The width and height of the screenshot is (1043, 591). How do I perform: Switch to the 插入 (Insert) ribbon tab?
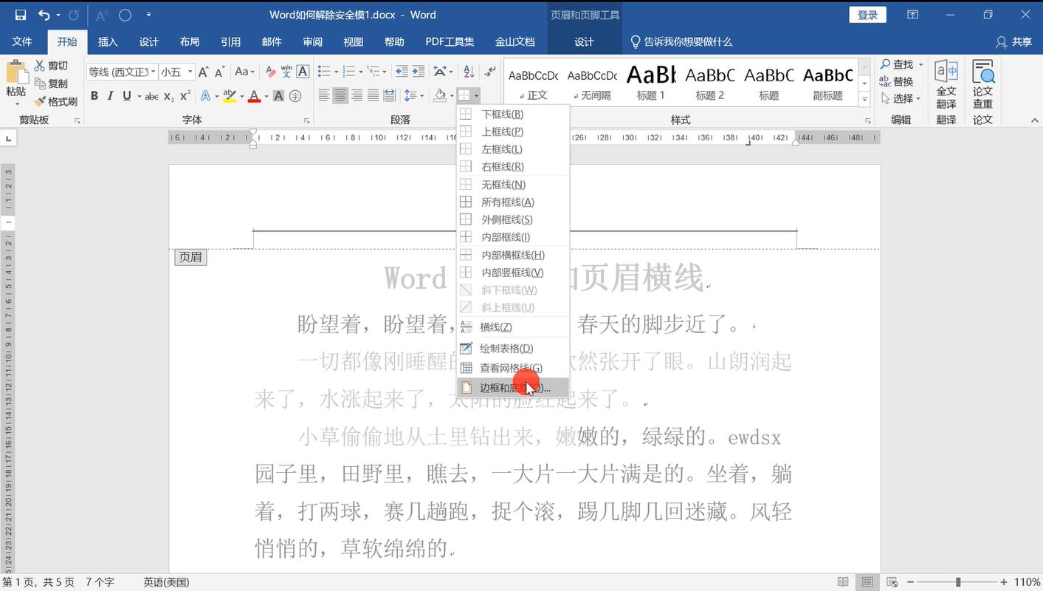click(108, 41)
